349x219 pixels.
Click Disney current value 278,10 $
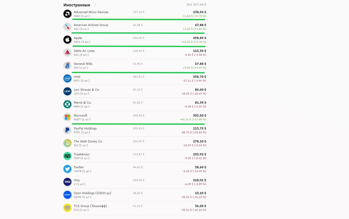click(200, 141)
